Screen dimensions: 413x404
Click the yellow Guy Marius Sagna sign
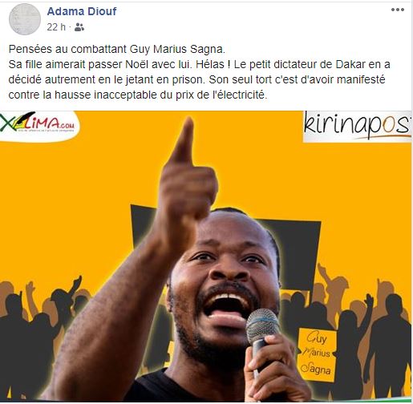(318, 354)
